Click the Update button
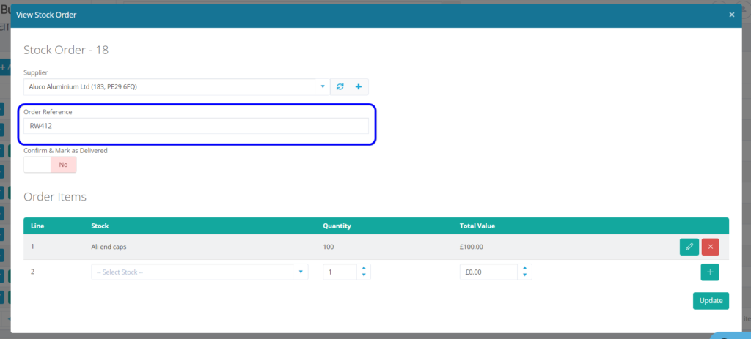The image size is (751, 339). pos(710,301)
